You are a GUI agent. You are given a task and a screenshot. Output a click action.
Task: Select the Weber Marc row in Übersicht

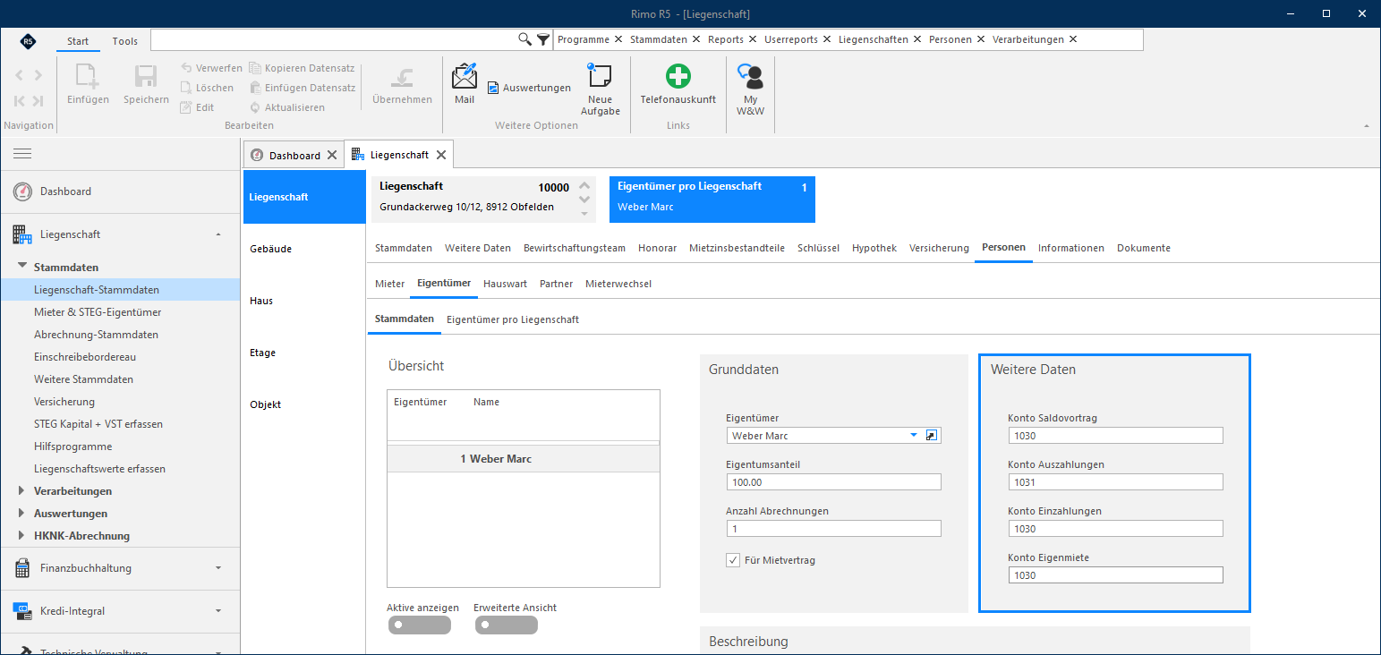(524, 459)
